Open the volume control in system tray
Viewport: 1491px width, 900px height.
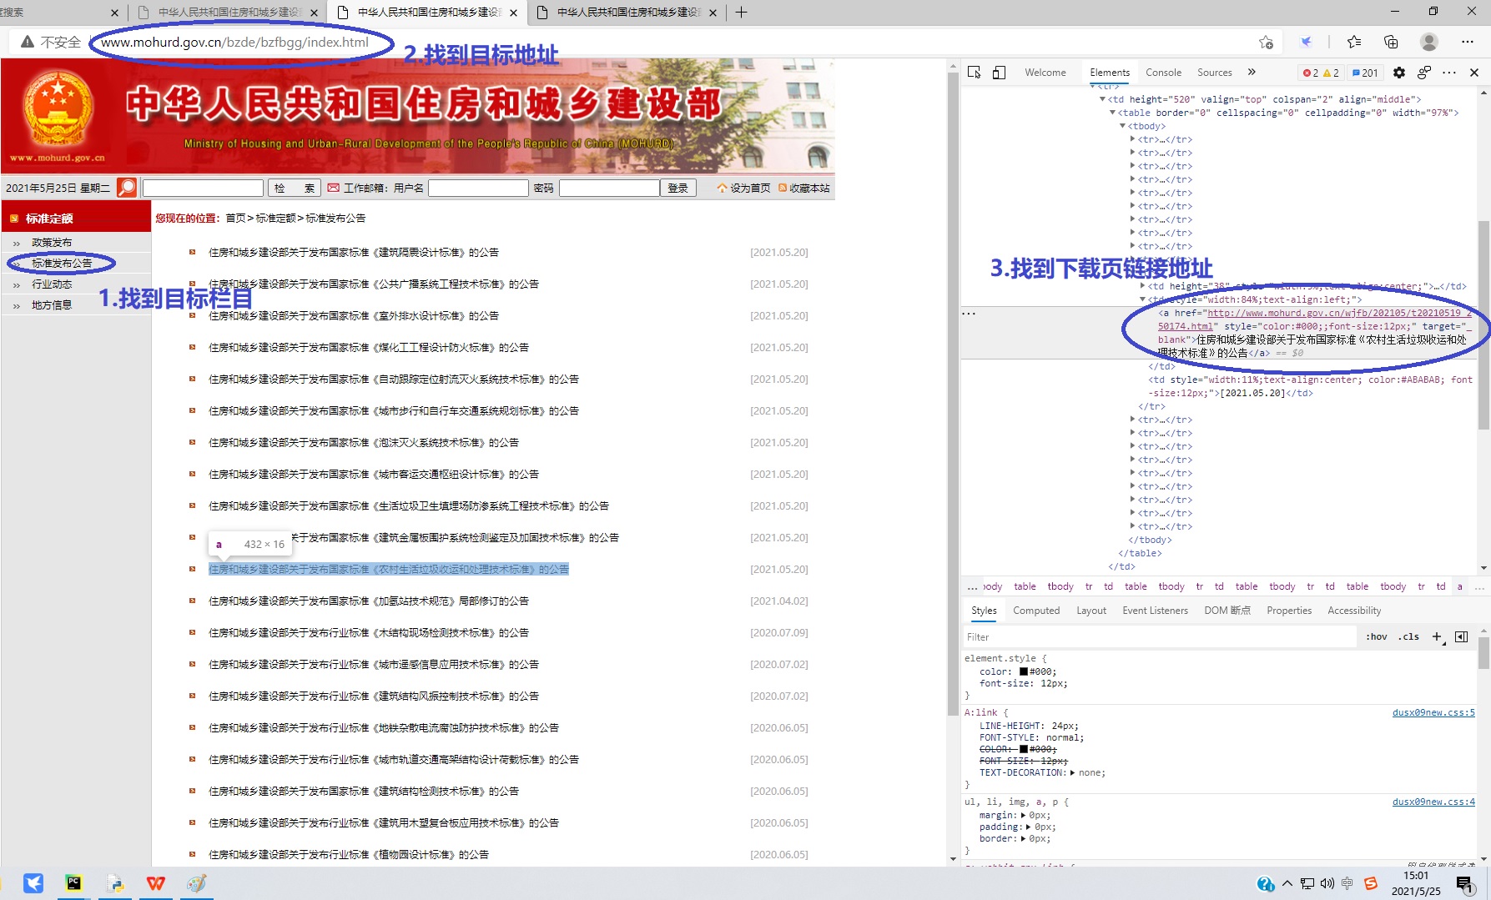[x=1327, y=883]
